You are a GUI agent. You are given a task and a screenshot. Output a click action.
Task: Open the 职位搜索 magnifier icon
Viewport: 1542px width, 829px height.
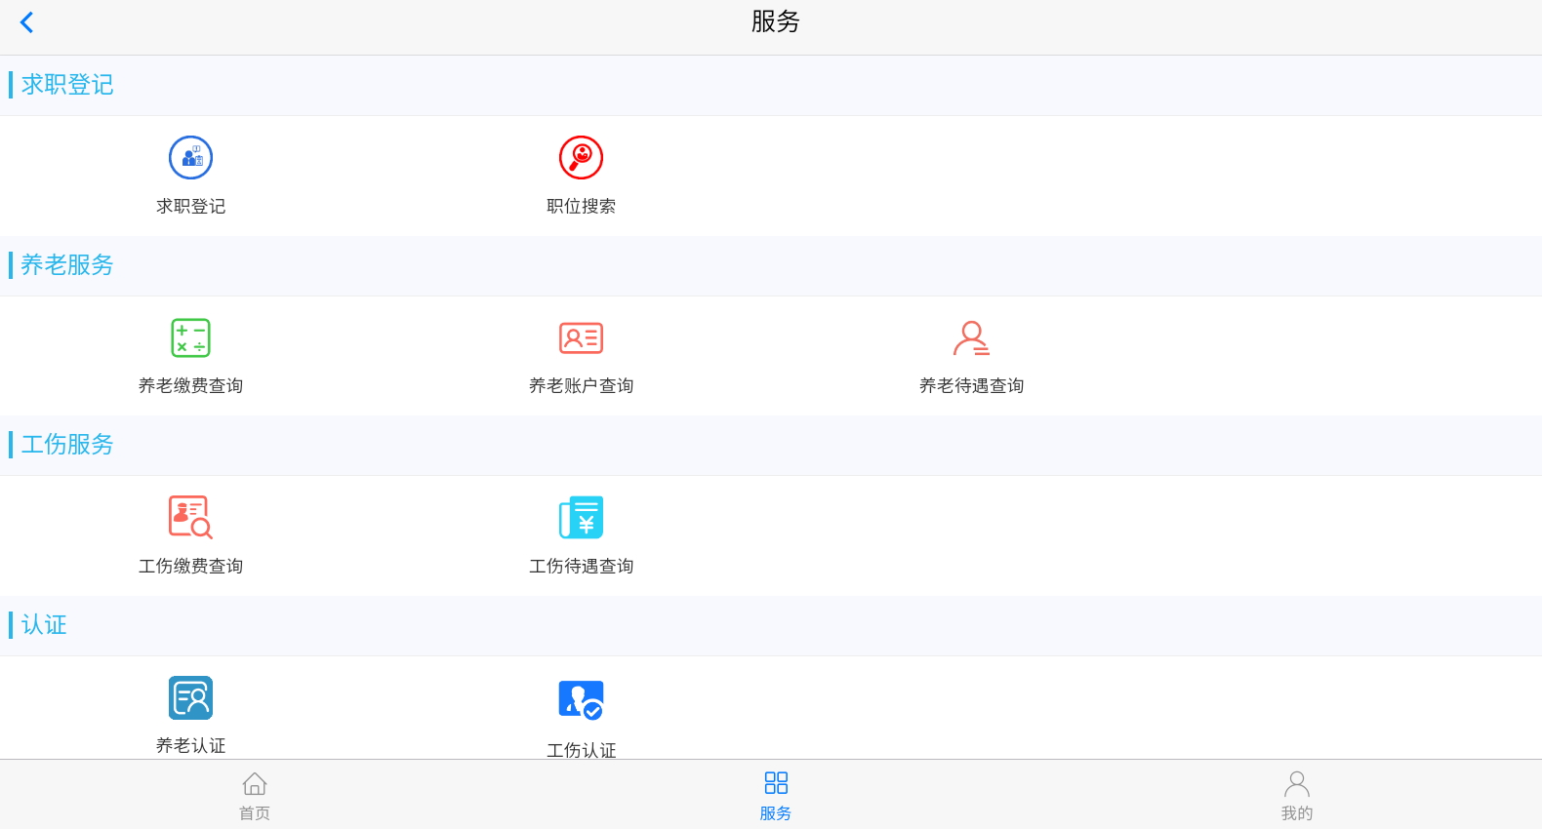[x=581, y=157]
